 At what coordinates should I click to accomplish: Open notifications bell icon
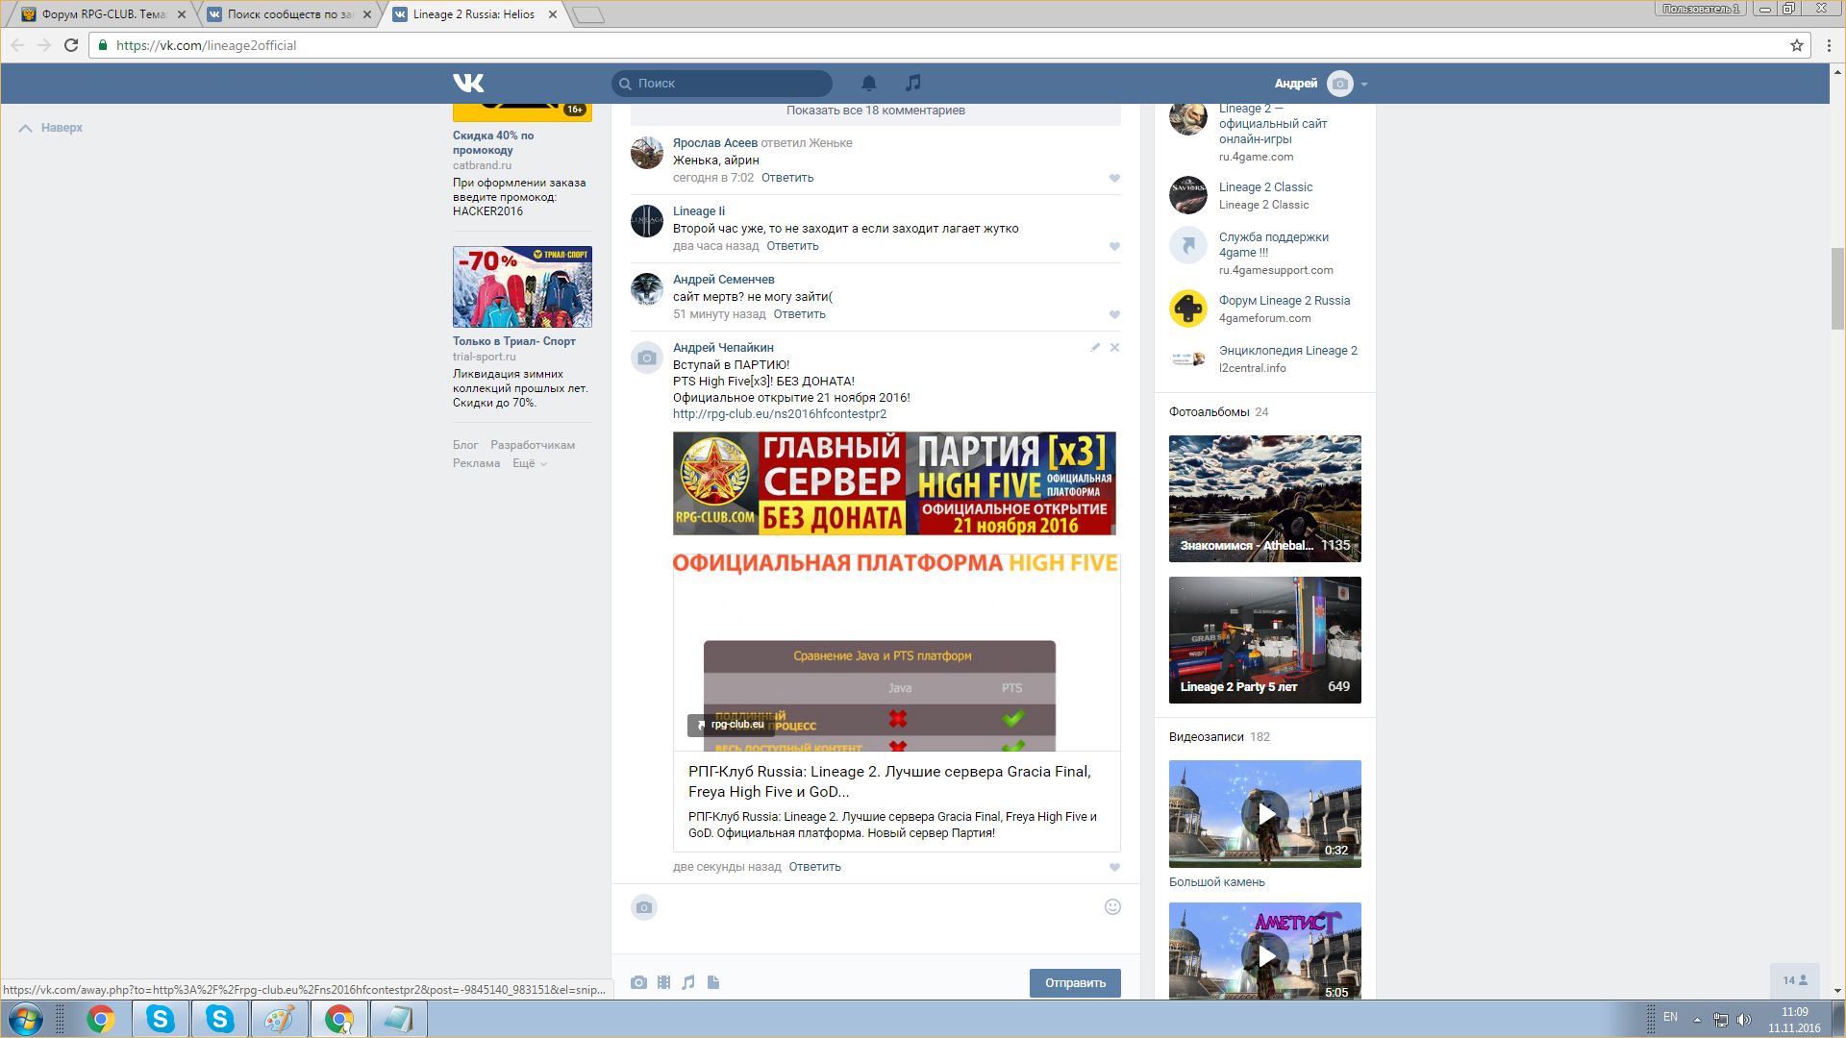(869, 83)
